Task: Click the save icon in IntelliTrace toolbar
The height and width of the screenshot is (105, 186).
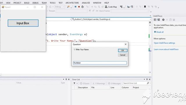Action: click(174, 20)
